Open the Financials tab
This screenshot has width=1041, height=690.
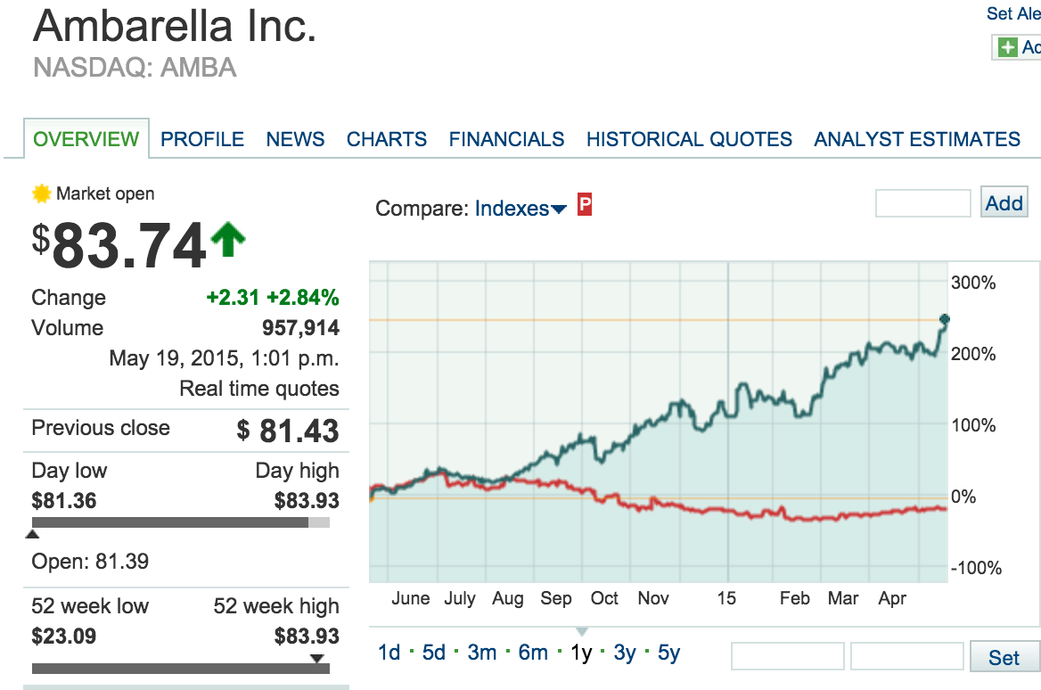coord(506,139)
